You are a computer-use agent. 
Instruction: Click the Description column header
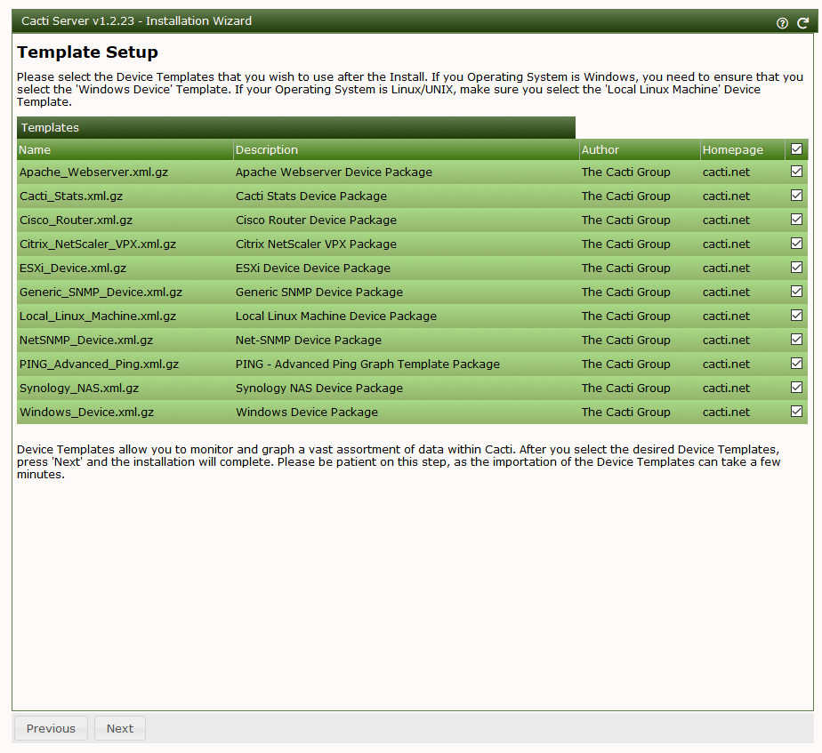click(x=407, y=150)
